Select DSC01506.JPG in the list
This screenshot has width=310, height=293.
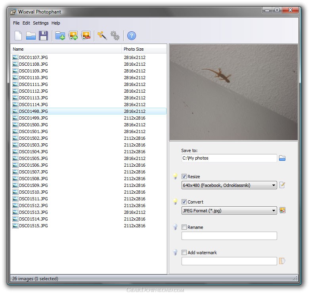click(88, 165)
